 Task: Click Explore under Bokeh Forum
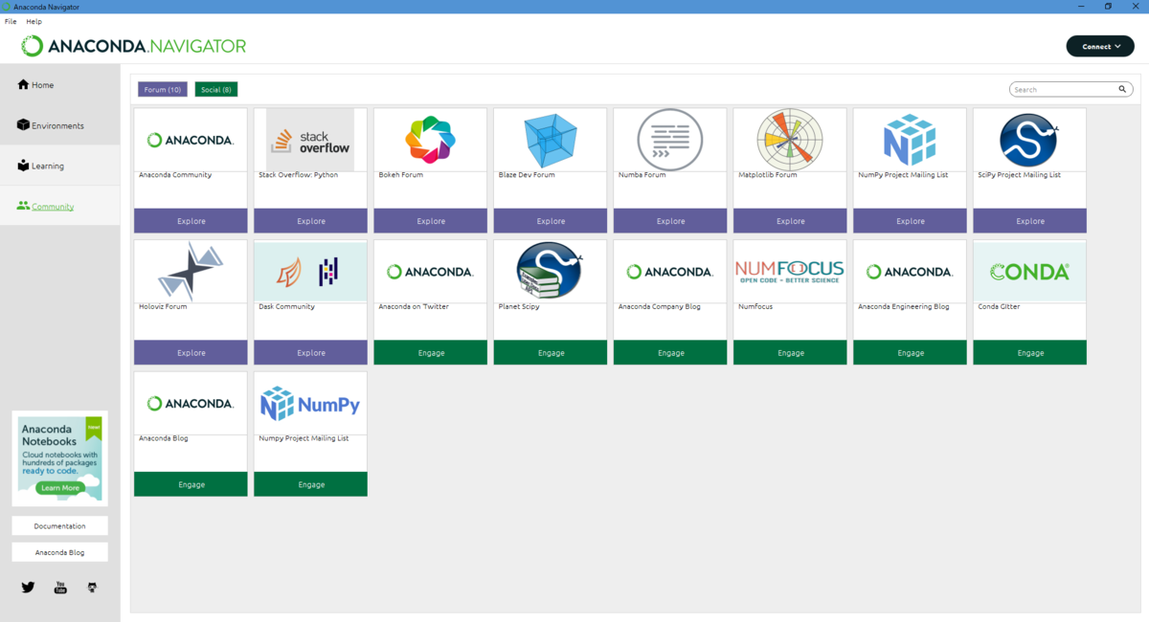(x=430, y=221)
